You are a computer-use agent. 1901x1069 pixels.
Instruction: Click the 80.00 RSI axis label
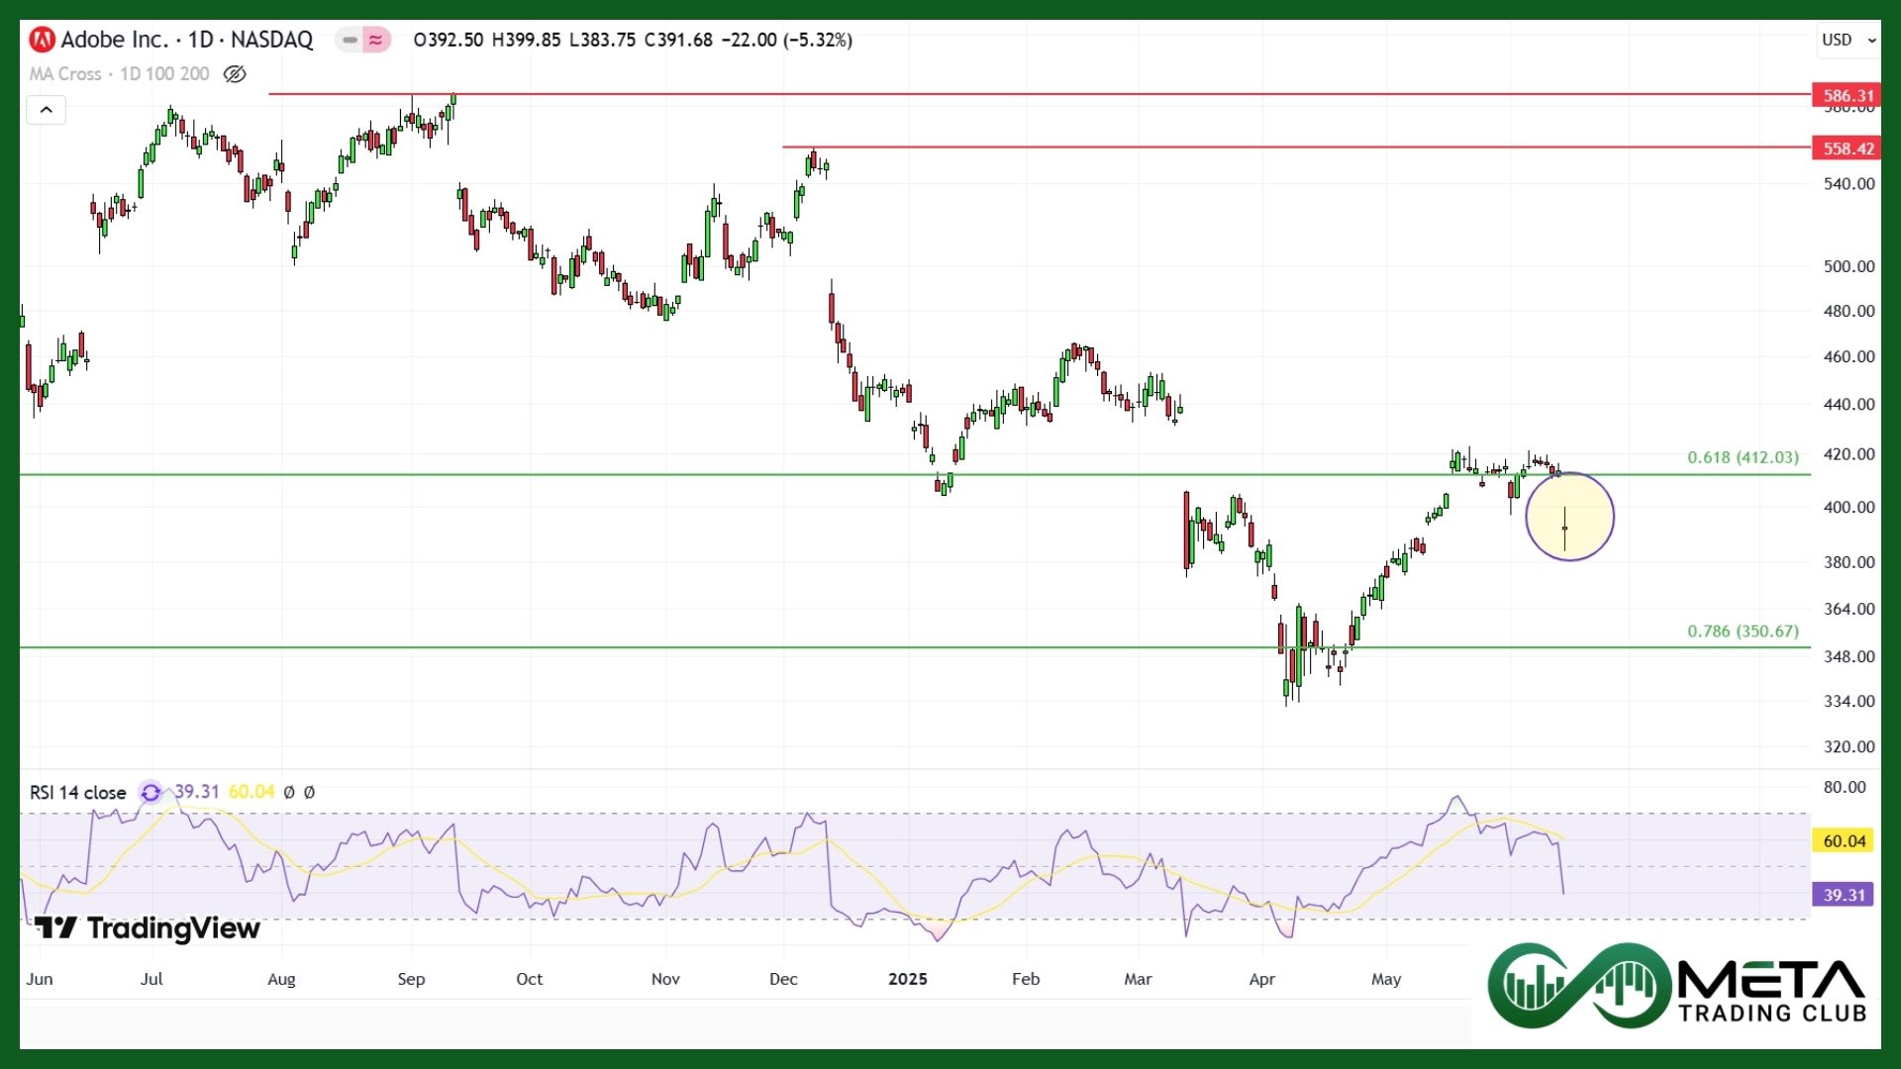1845,788
